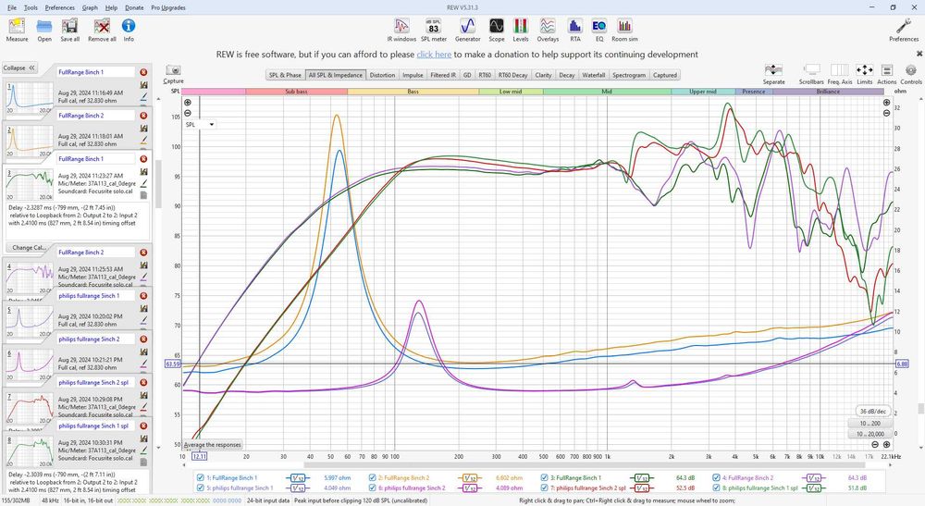Open graph Limits settings
925x506 pixels.
pos(864,74)
